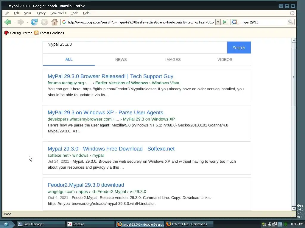Click the Forward navigation arrow

(21, 22)
